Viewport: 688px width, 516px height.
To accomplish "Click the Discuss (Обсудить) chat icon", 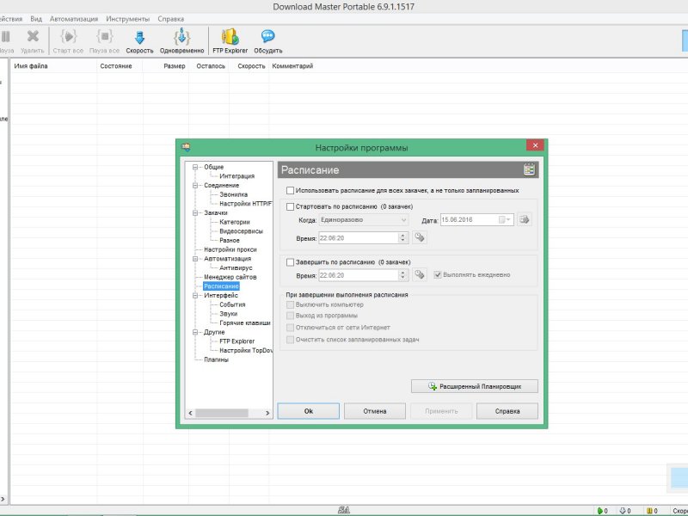I will click(x=267, y=36).
